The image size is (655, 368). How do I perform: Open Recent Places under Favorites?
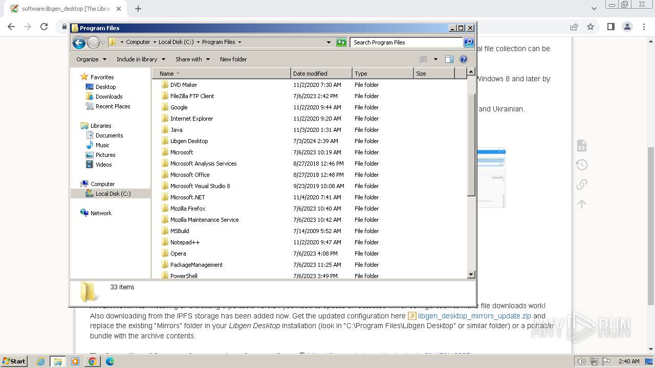pyautogui.click(x=113, y=106)
